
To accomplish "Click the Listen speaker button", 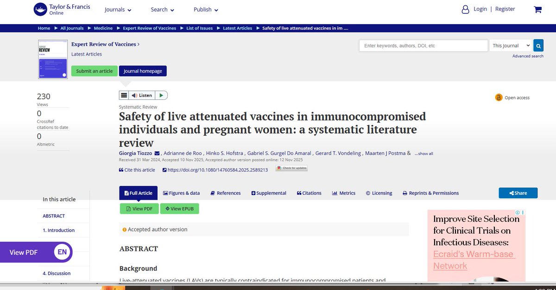I will coord(141,95).
